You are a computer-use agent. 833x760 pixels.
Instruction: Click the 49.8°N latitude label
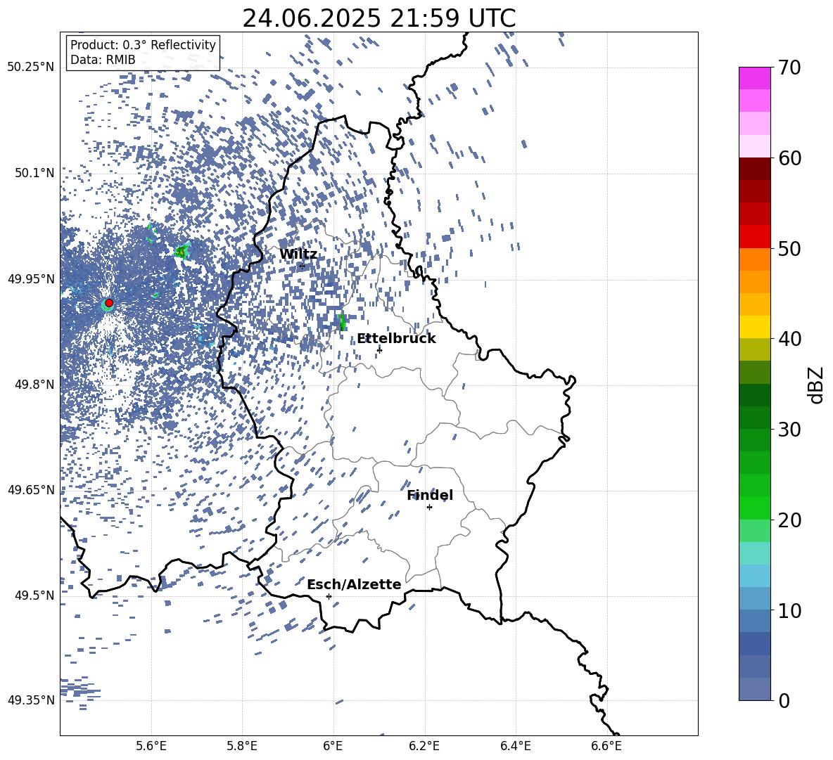(34, 385)
